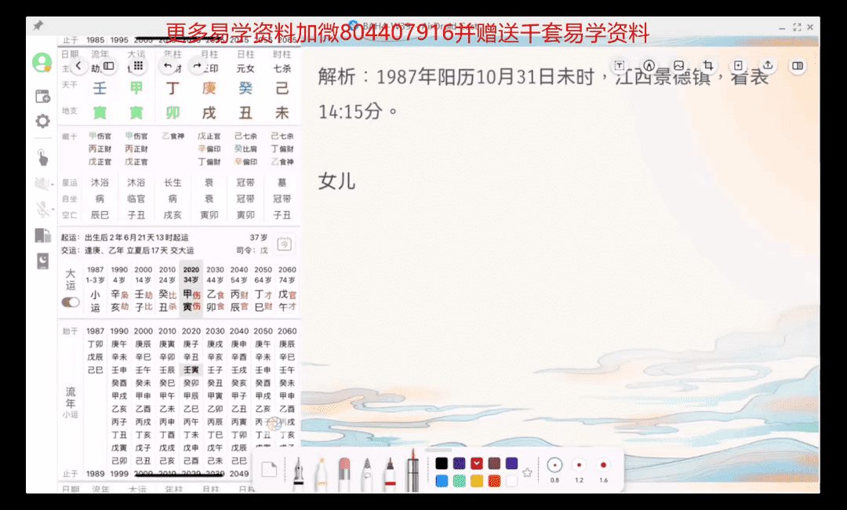Select the 2010 癸丑 大运 column
Screen dimensions: 847x510
(x=167, y=289)
